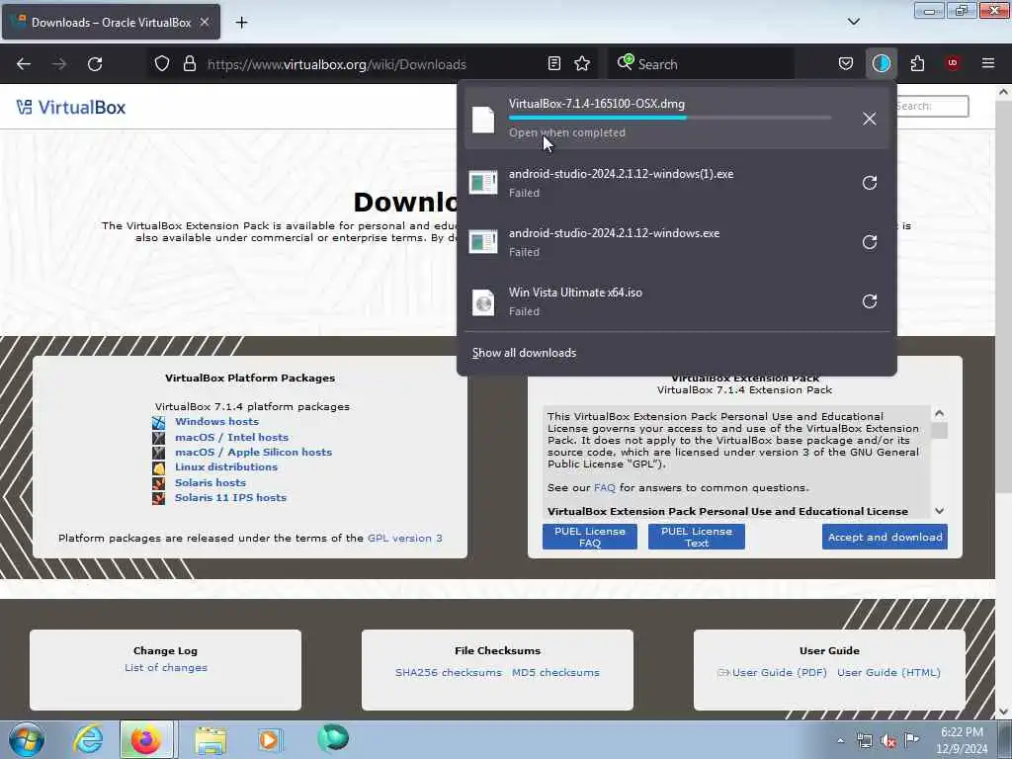Bookmark this page with the star icon
The height and width of the screenshot is (759, 1012).
click(582, 64)
